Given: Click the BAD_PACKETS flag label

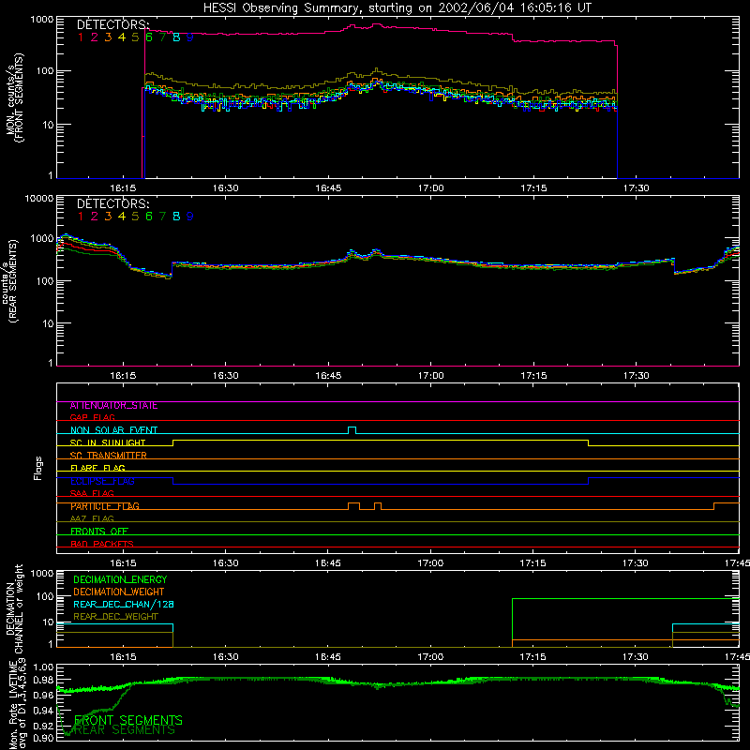Looking at the screenshot, I should 102,544.
